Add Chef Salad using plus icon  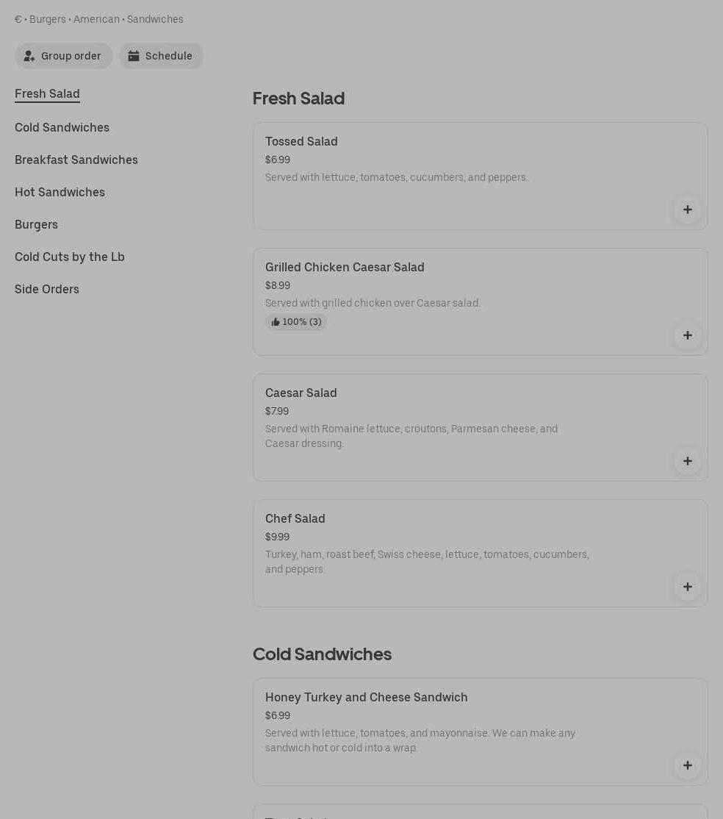687,587
